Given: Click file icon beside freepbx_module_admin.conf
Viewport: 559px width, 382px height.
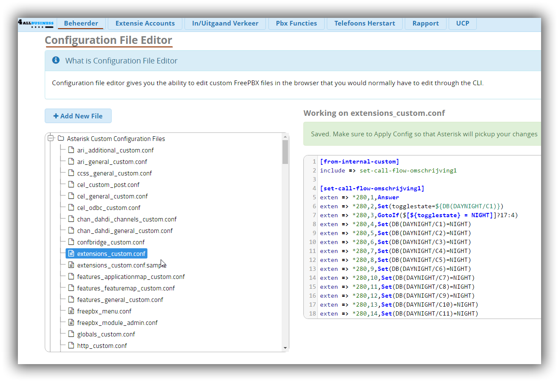Looking at the screenshot, I should click(x=71, y=322).
